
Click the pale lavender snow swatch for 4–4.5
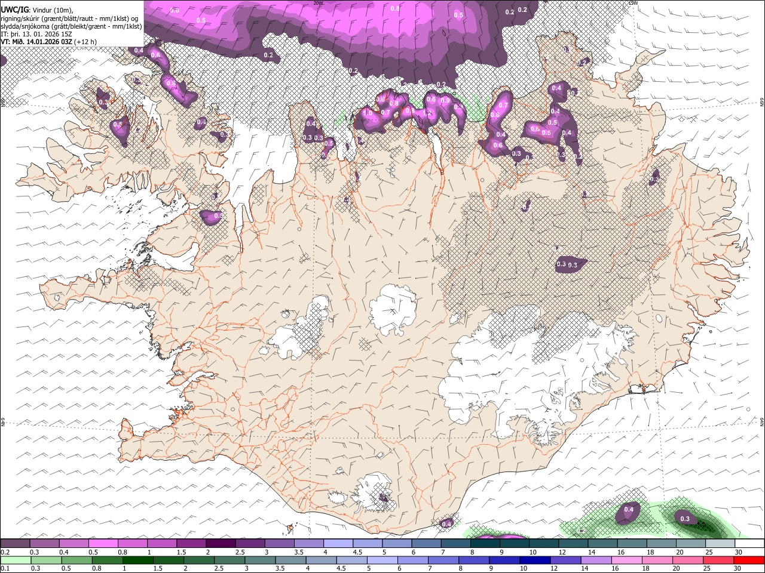tap(338, 543)
